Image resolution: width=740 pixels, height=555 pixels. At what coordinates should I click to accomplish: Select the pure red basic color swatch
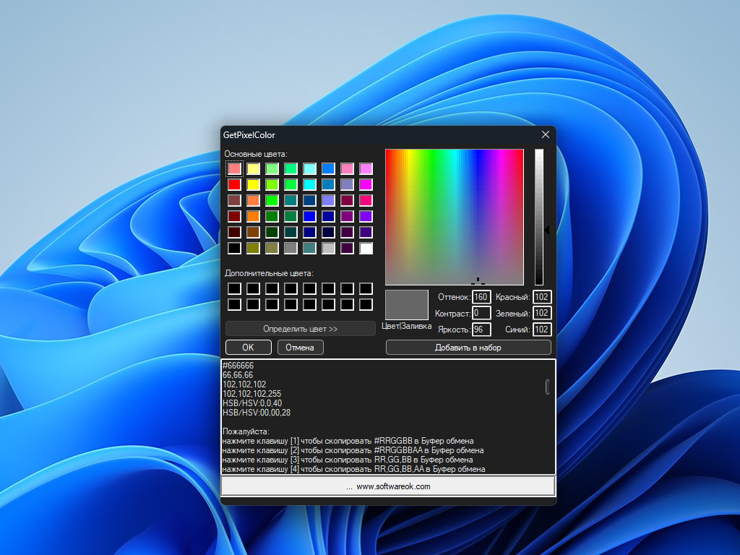(x=234, y=184)
